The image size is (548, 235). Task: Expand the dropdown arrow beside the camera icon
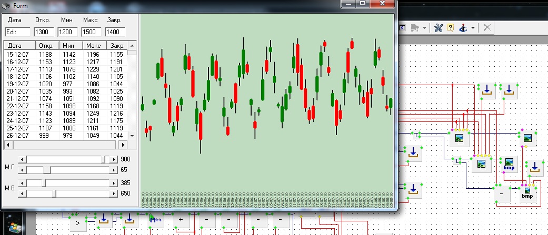[x=424, y=28]
